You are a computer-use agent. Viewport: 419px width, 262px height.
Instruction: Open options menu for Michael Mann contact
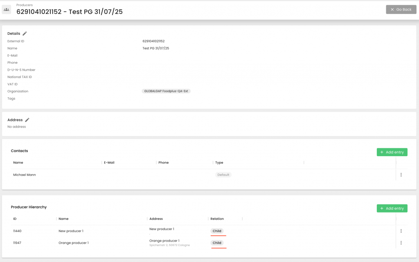(x=401, y=175)
